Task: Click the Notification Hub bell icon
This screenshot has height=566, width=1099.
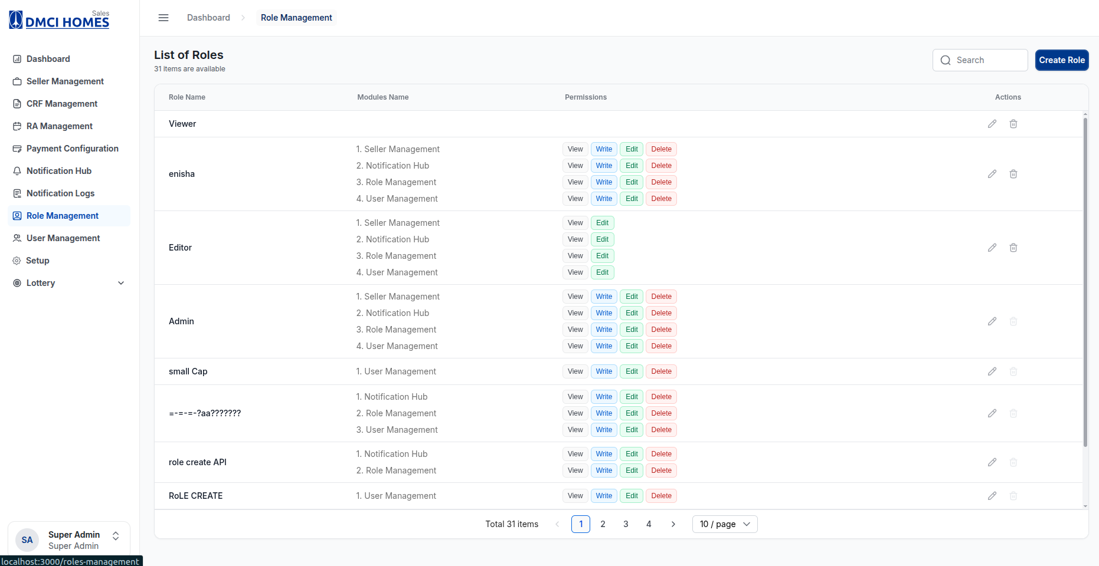Action: pos(17,171)
